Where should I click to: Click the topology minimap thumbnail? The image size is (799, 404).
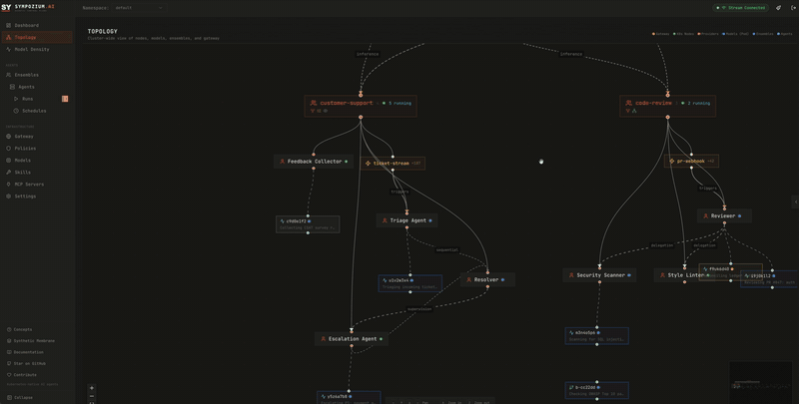760,383
